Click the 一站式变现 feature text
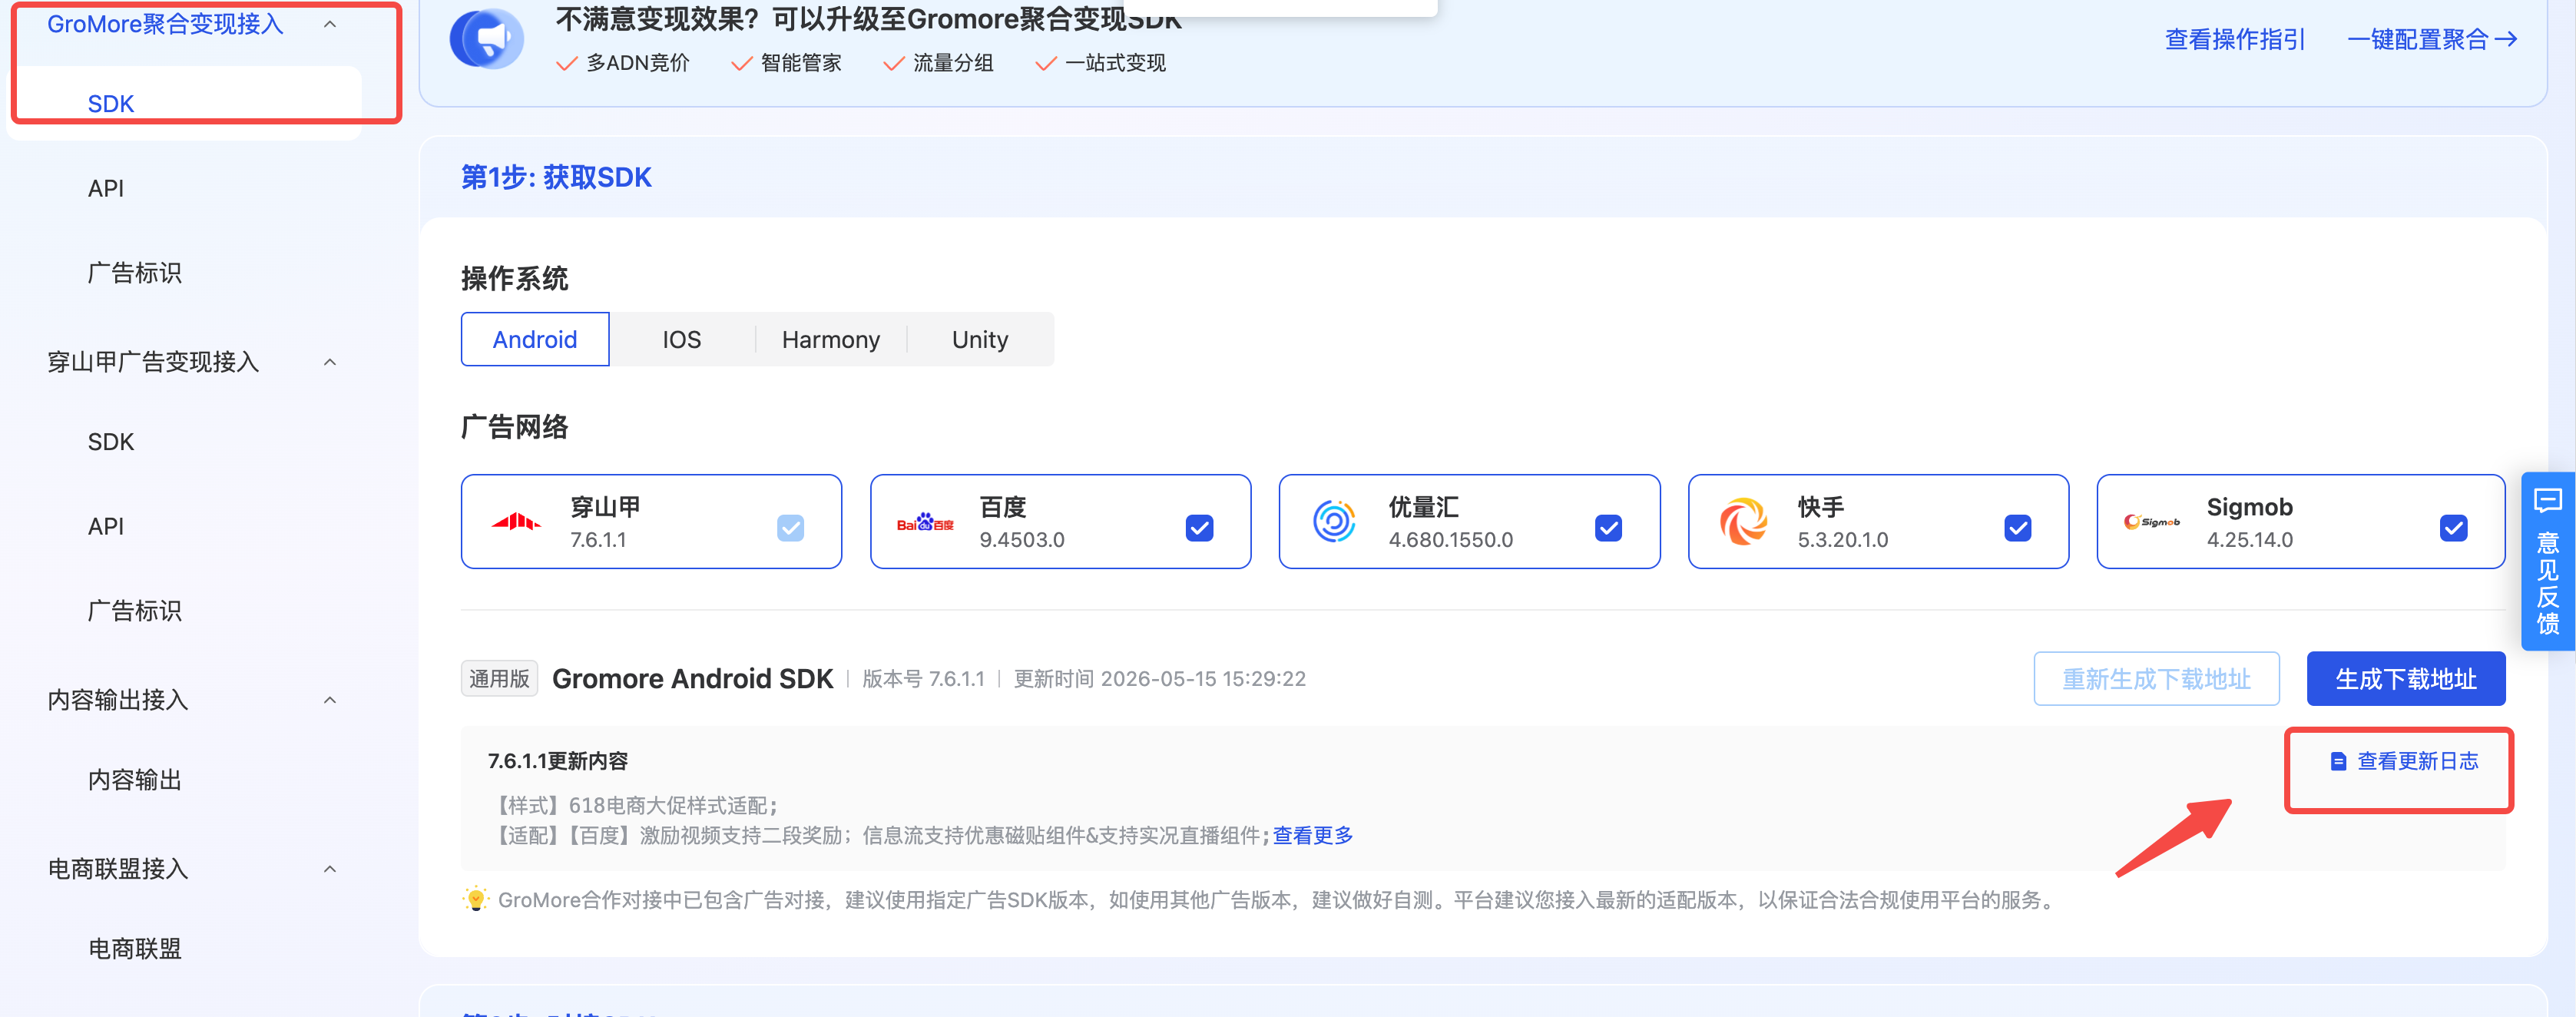This screenshot has width=2576, height=1017. (x=1115, y=63)
